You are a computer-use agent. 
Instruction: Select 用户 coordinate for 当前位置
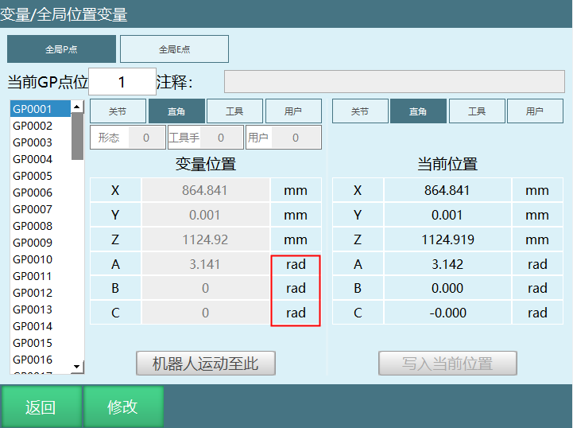coord(535,111)
